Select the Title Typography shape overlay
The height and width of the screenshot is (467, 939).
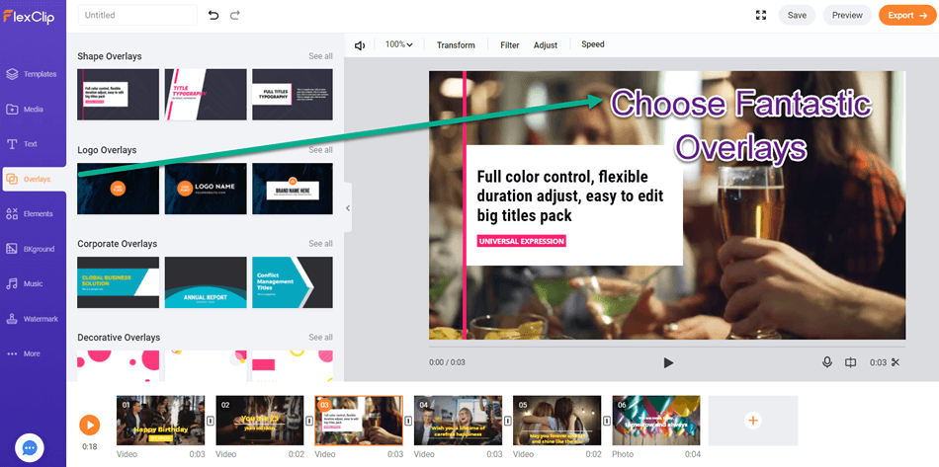click(206, 95)
